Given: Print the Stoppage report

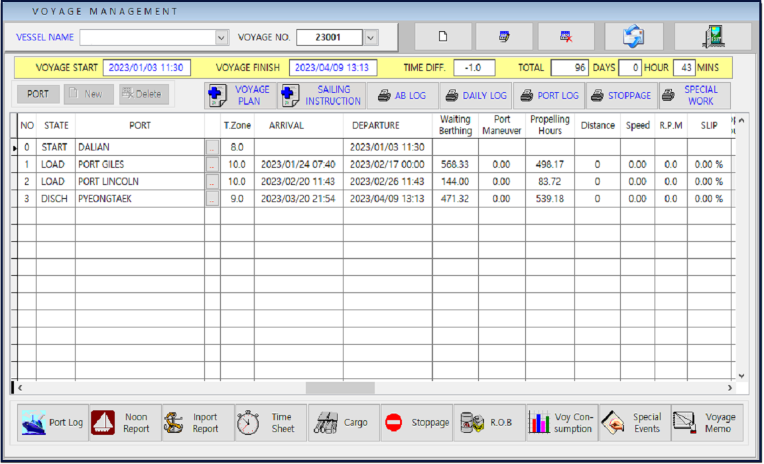Looking at the screenshot, I should click(x=621, y=95).
